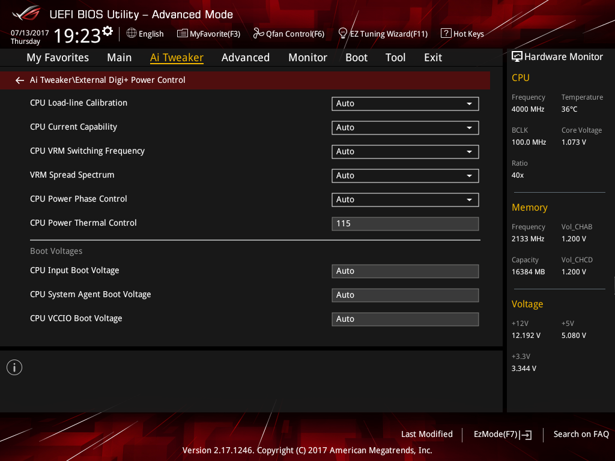This screenshot has height=461, width=615.
Task: Click the Qfan Control fan icon
Action: point(258,34)
